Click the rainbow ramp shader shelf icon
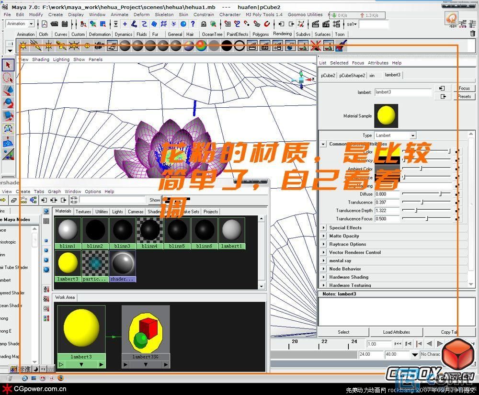 201,46
